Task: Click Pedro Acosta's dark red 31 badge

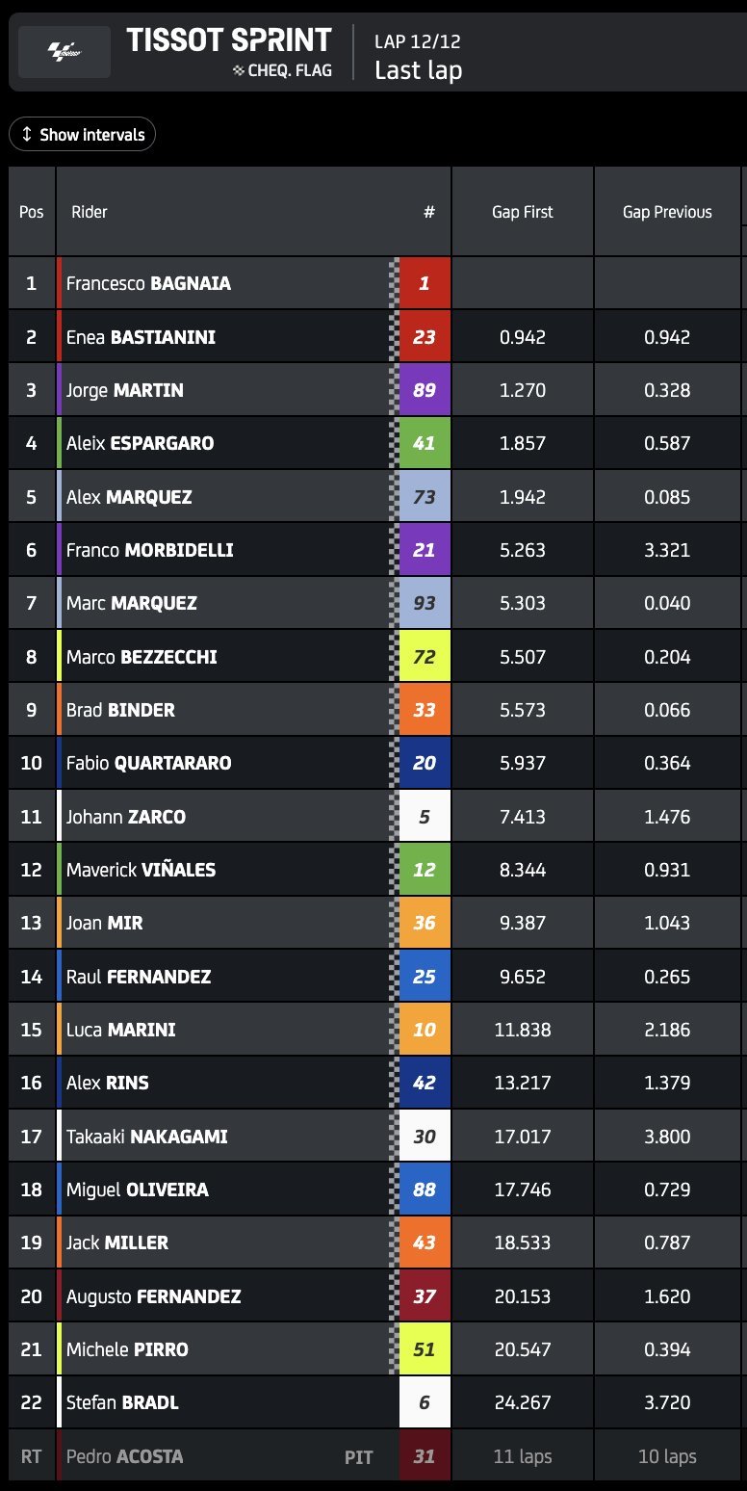Action: [425, 1457]
